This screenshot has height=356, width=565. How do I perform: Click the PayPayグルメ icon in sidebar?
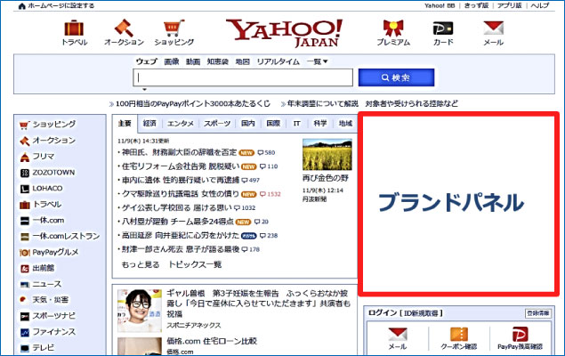click(25, 253)
